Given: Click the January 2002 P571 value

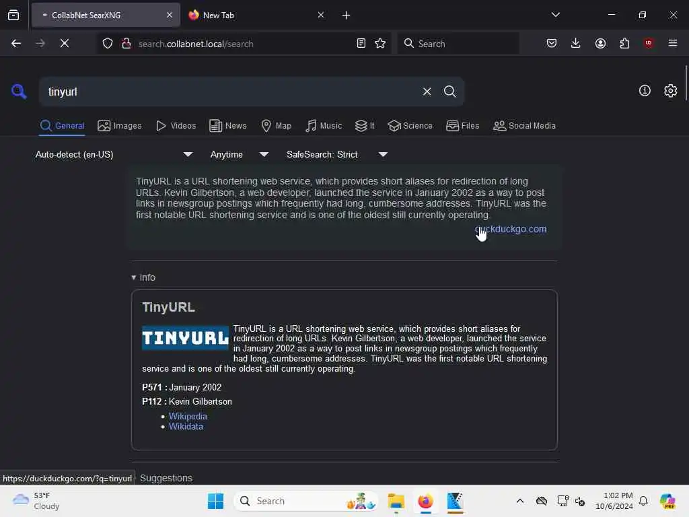Looking at the screenshot, I should [x=195, y=387].
